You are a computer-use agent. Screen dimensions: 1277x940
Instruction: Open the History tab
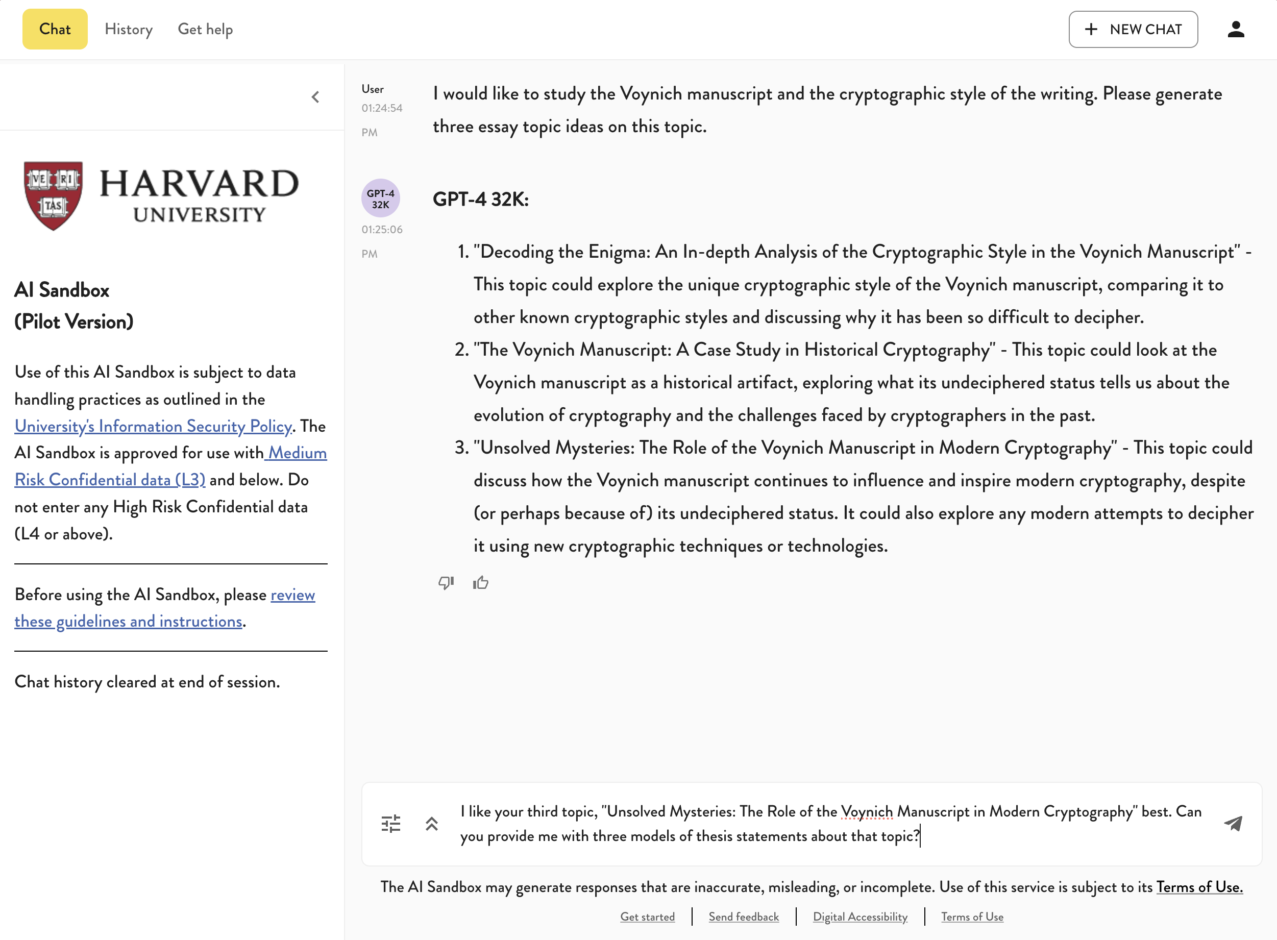(129, 29)
